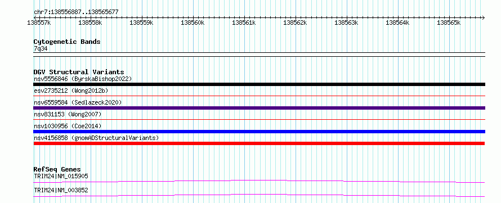
Task: Open the TRIM24|NM_003852 gene label
Action: 61,190
